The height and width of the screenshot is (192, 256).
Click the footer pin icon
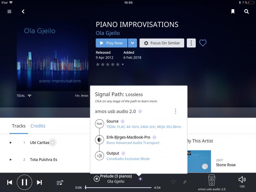(x=185, y=182)
